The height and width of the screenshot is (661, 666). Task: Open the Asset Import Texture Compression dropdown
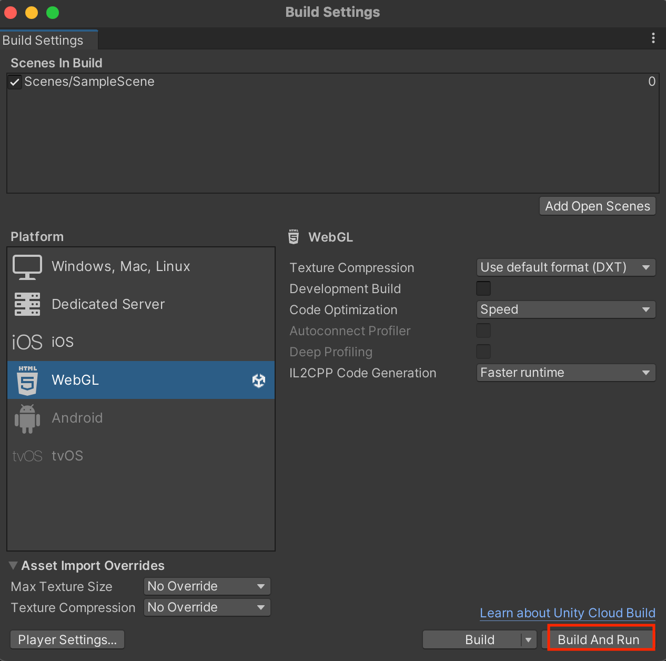click(207, 607)
